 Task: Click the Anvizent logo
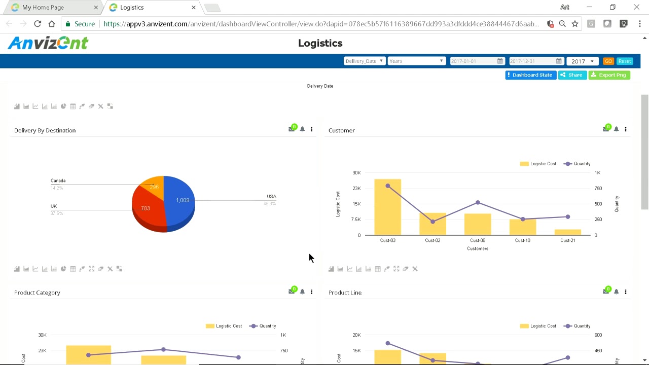point(48,43)
